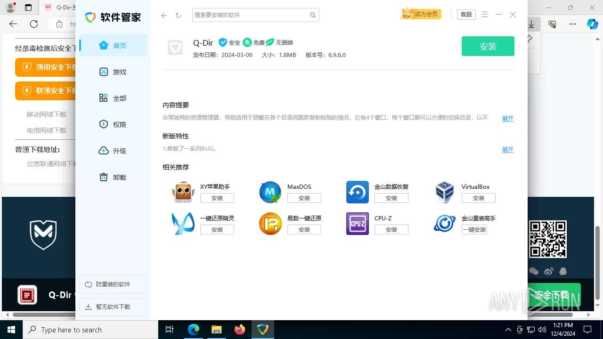The width and height of the screenshot is (603, 339).
Task: Switch to Q-Dir browser tab
Action: pyautogui.click(x=59, y=8)
